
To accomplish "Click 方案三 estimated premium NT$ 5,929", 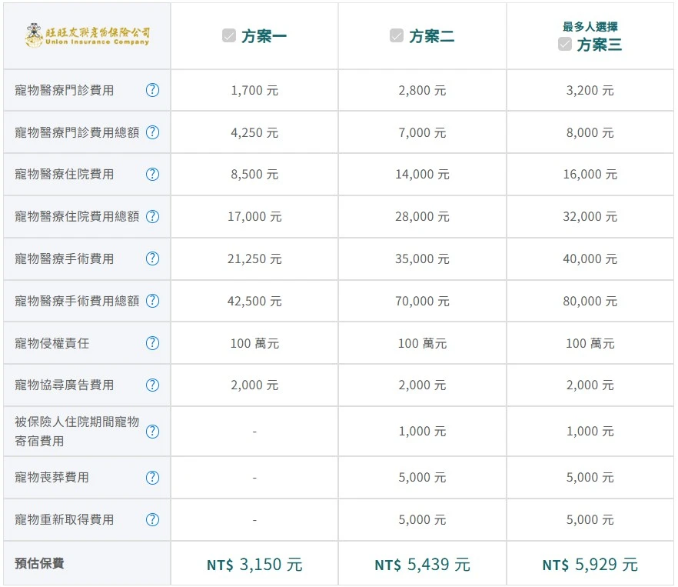I will (590, 565).
